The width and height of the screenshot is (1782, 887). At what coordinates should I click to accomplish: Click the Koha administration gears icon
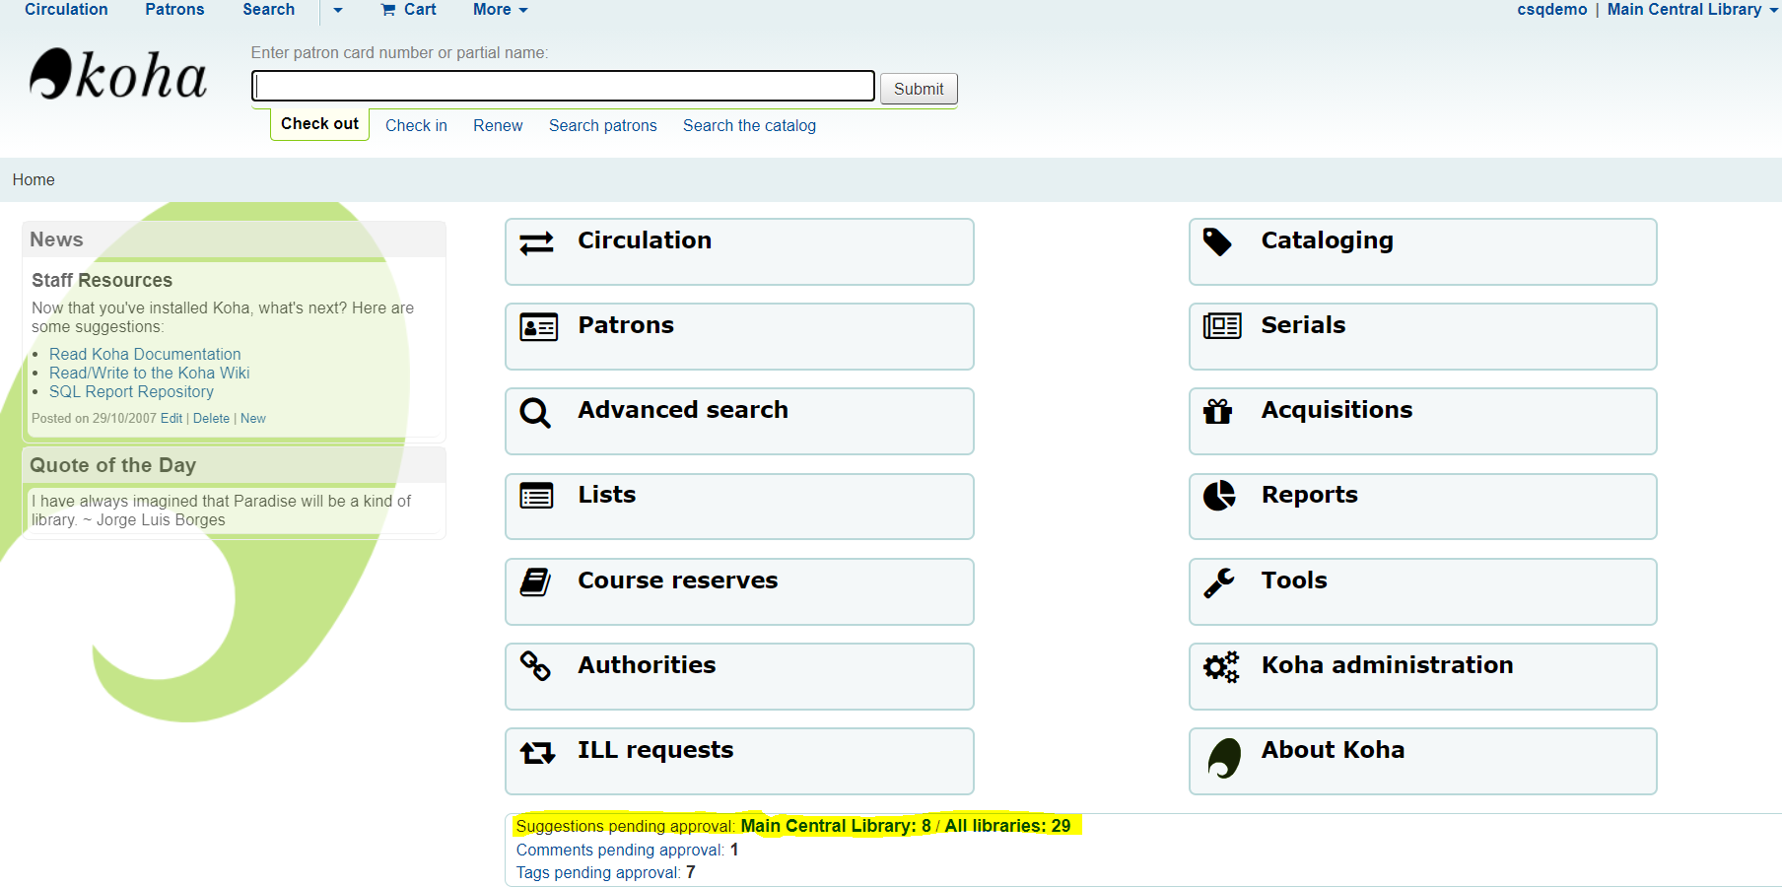1221,667
